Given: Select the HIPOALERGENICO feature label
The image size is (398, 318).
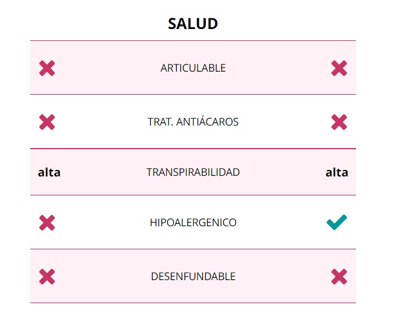Looking at the screenshot, I should point(193,223).
